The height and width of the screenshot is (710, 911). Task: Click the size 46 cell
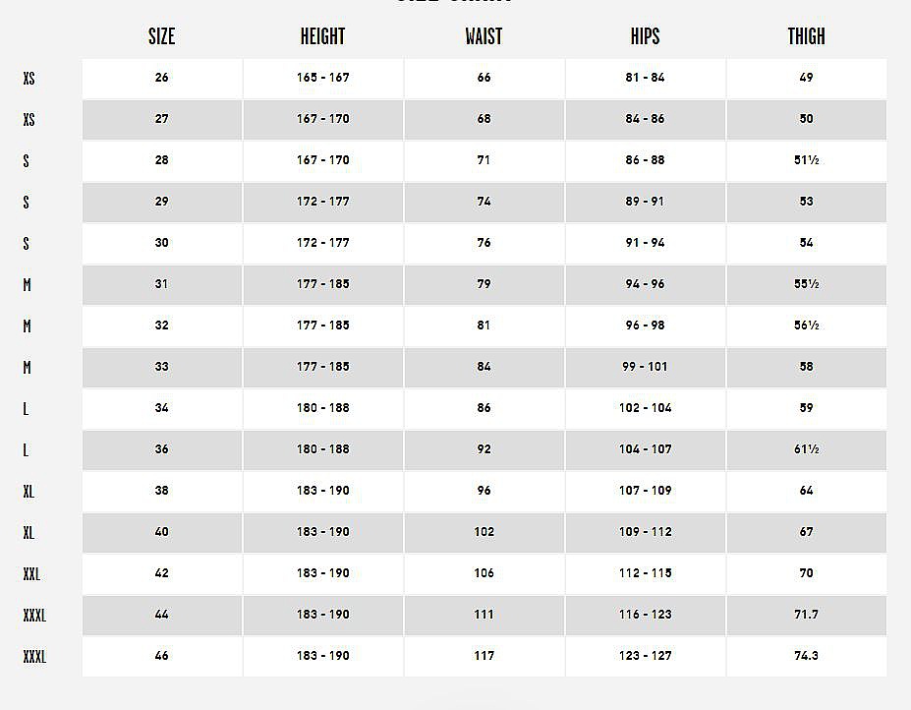162,657
